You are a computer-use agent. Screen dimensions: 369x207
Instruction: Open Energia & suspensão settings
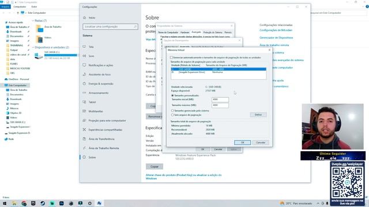click(101, 83)
